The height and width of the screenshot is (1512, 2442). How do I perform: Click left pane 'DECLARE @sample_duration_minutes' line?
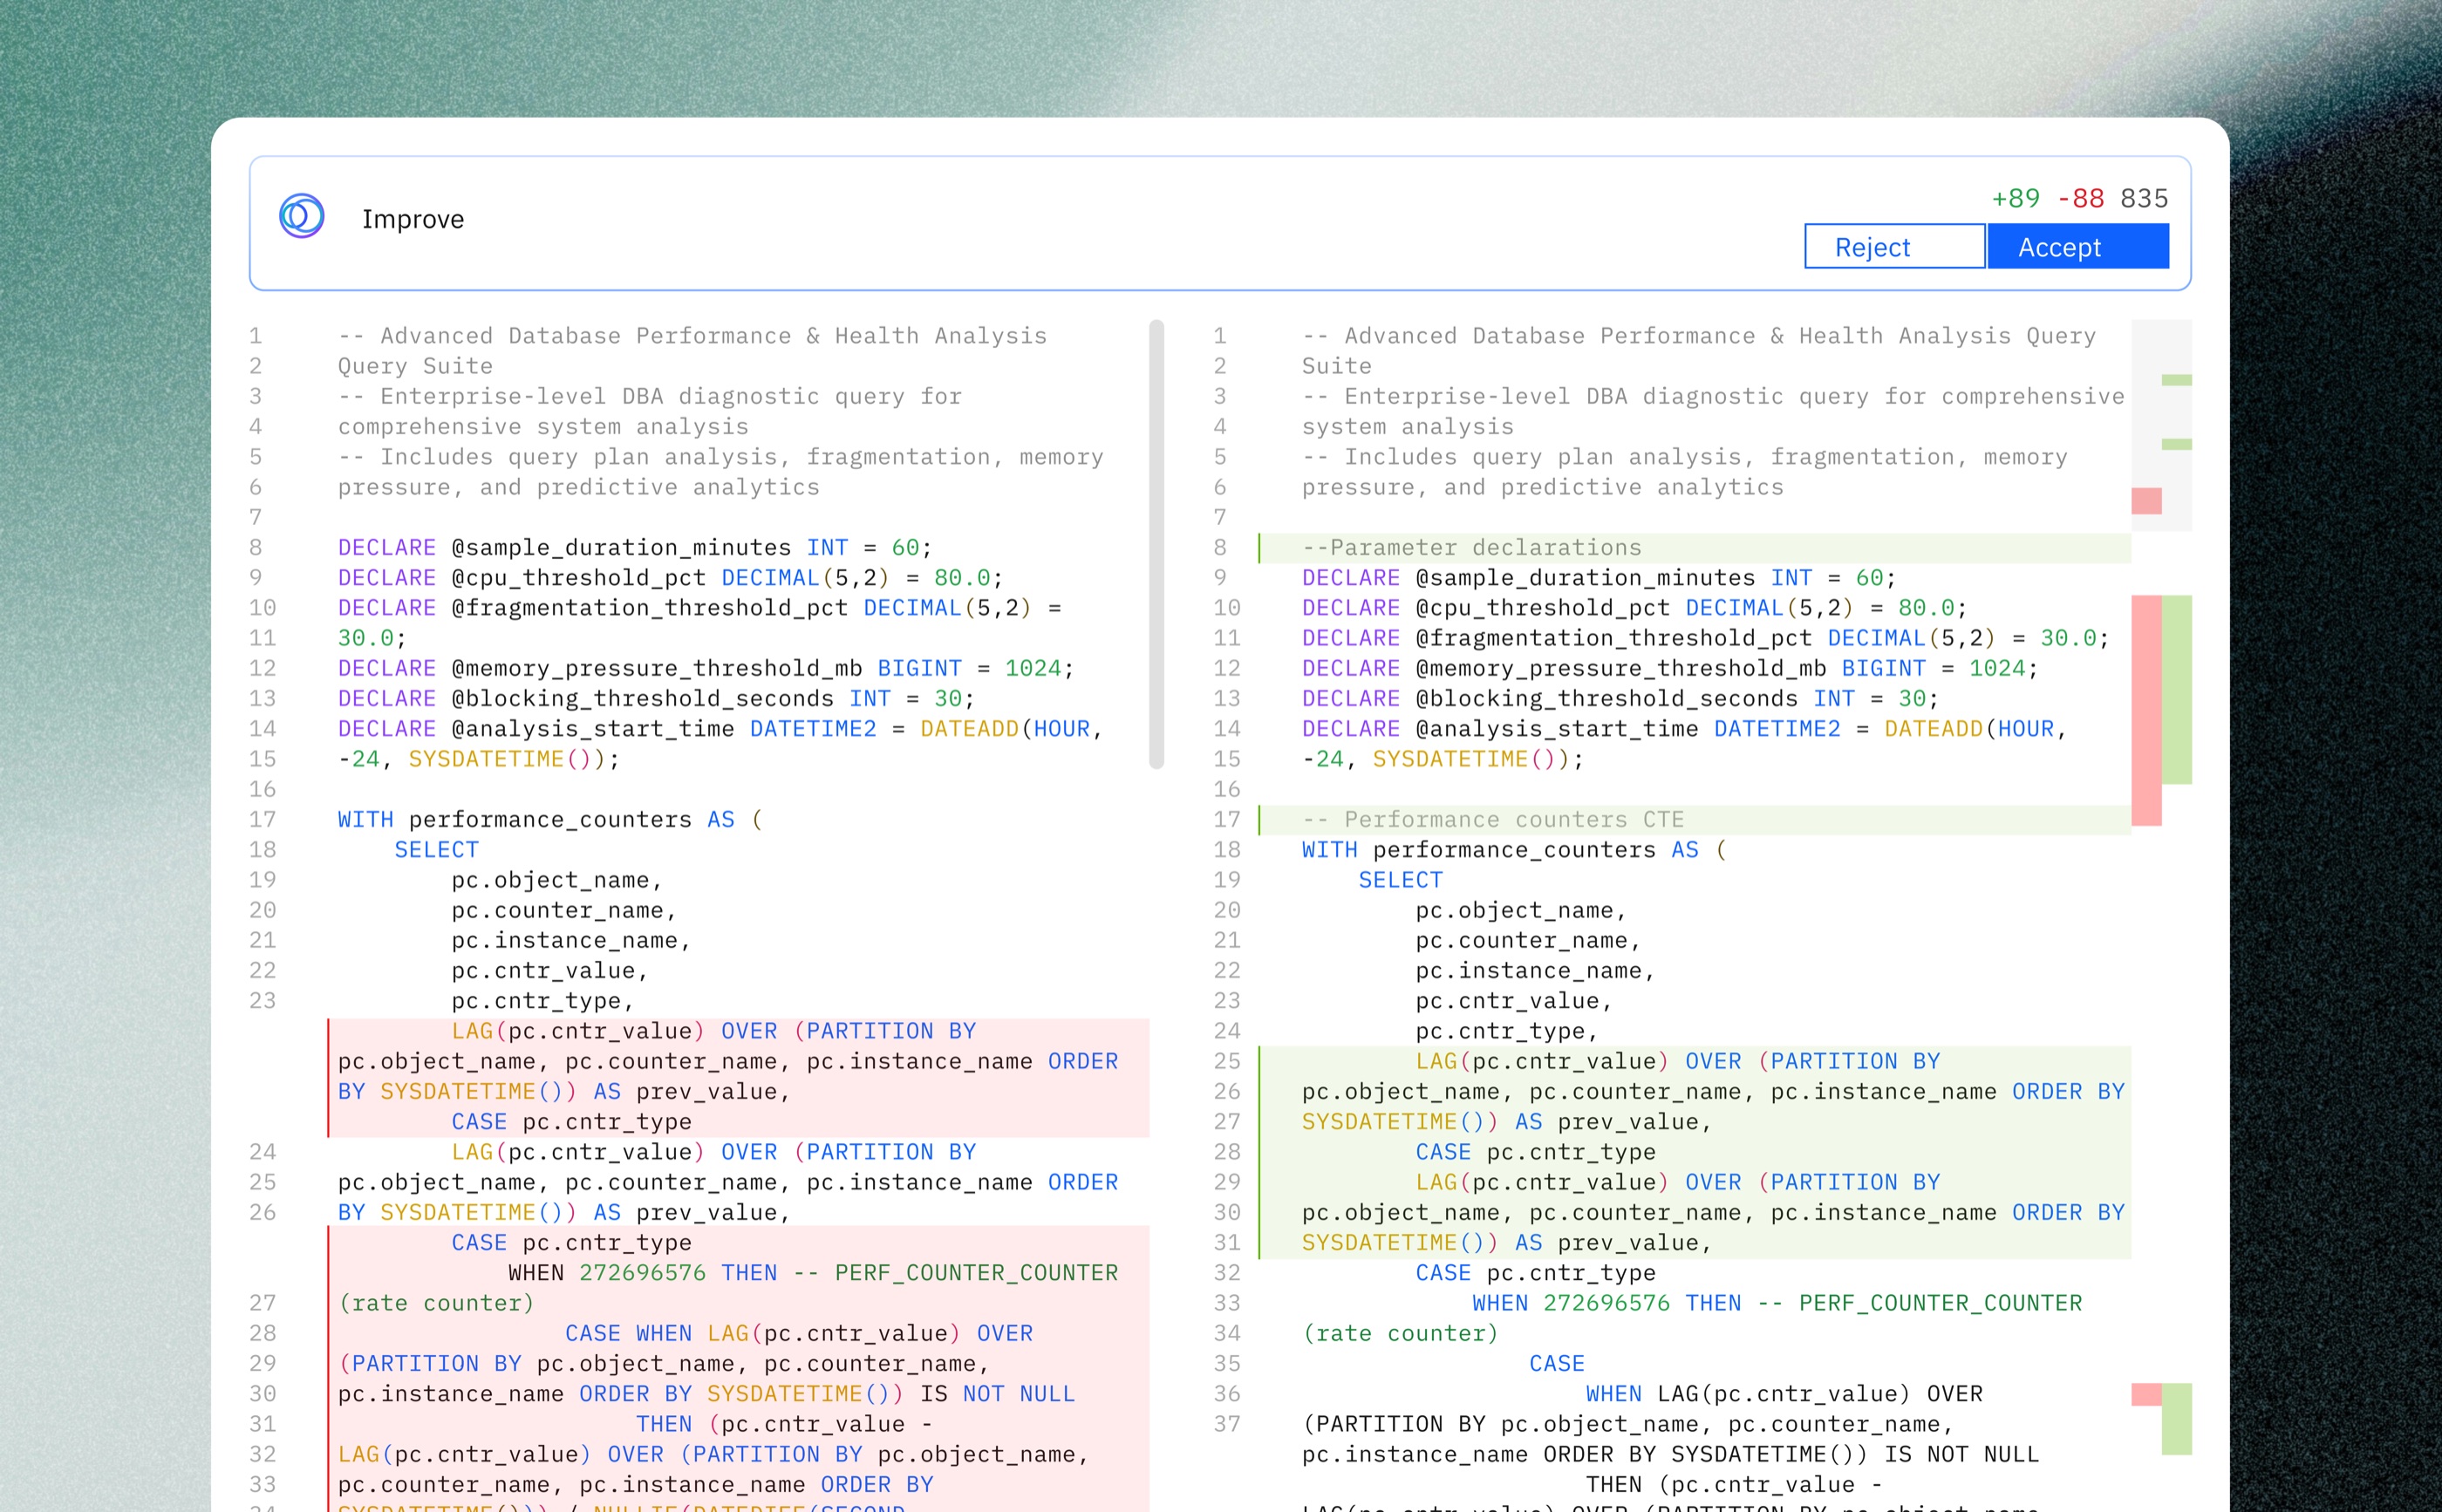point(635,547)
